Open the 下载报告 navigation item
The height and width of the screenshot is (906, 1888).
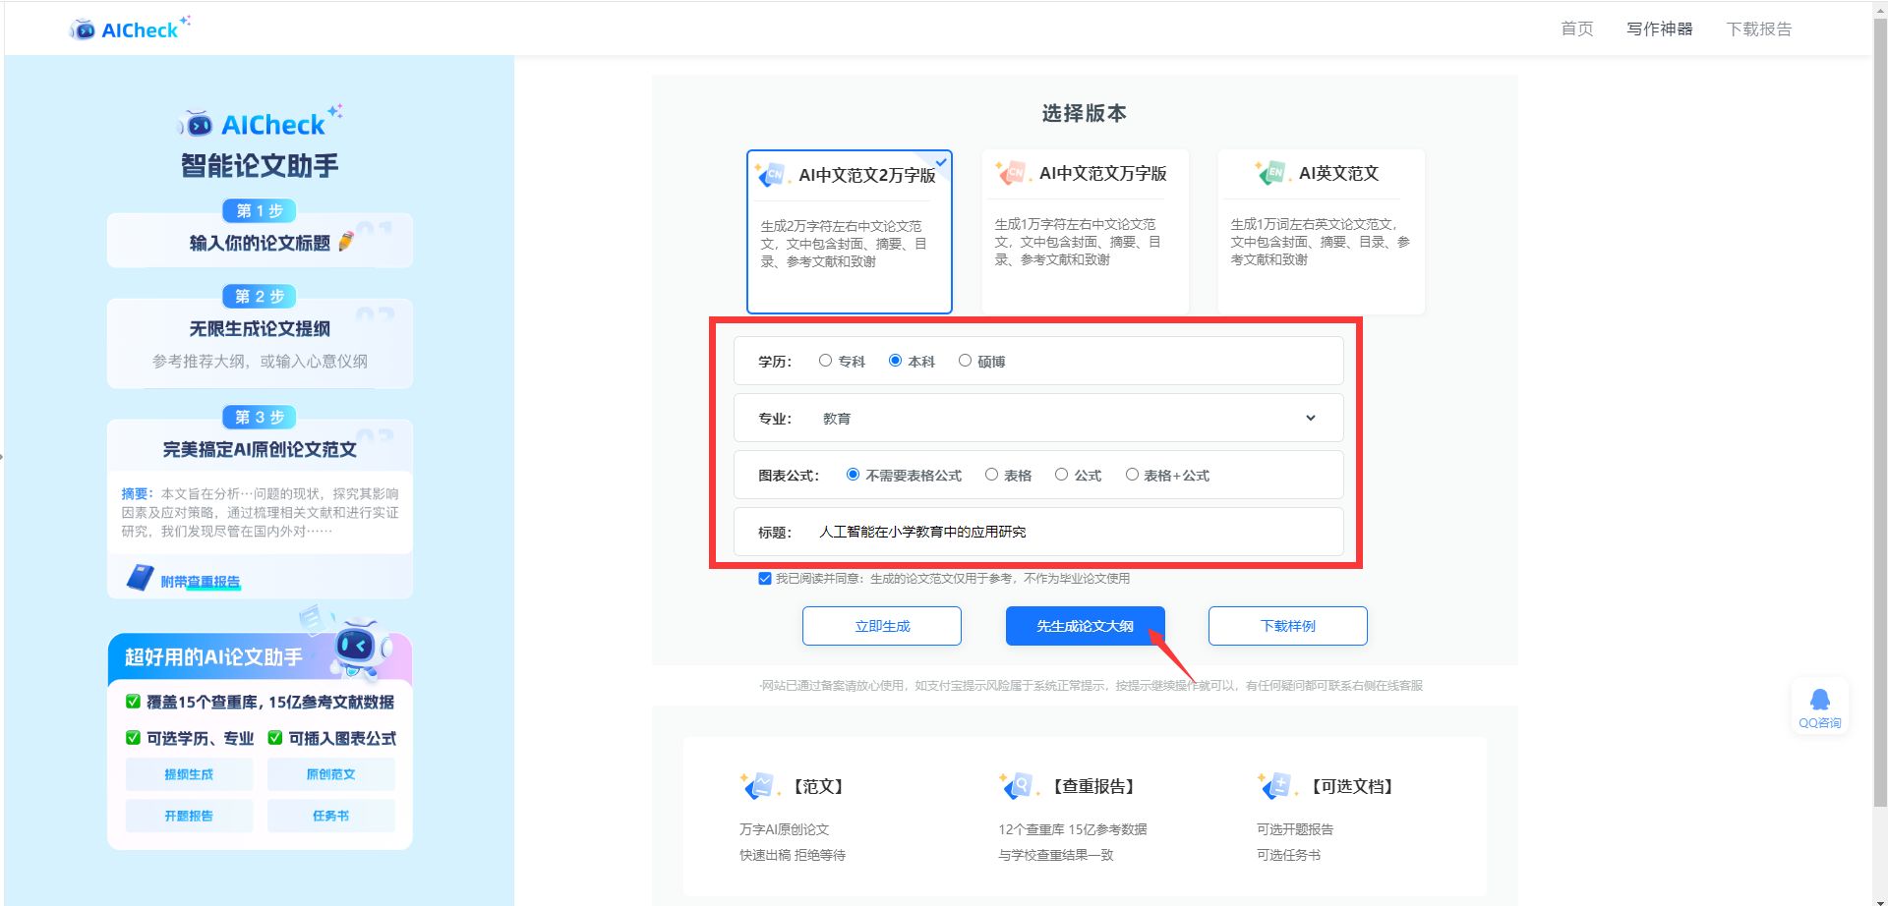tap(1758, 29)
